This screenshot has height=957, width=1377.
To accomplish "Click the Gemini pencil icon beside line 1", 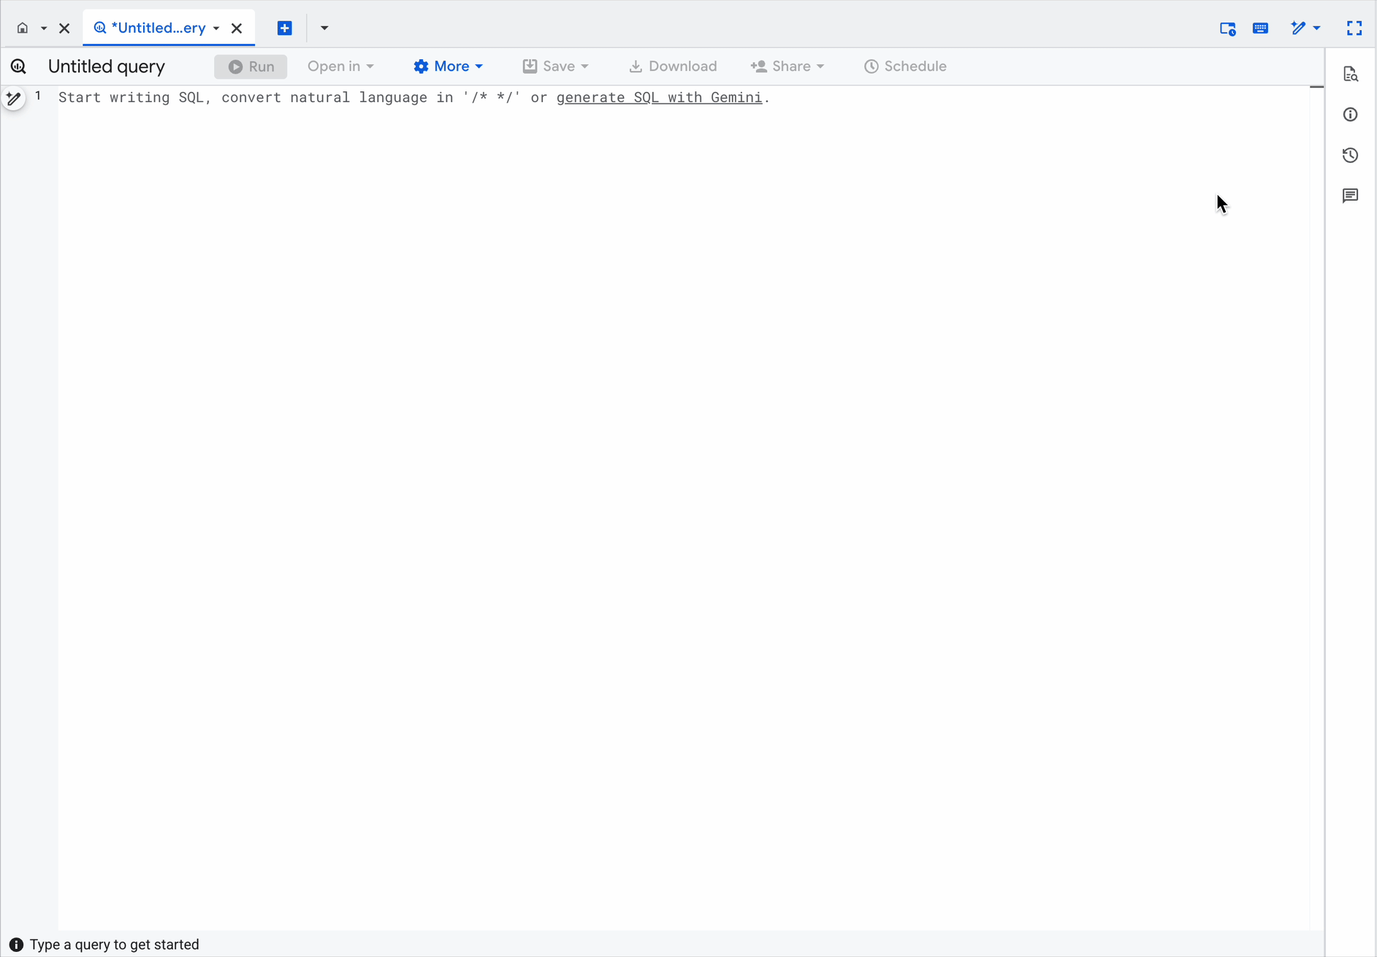I will pyautogui.click(x=13, y=99).
